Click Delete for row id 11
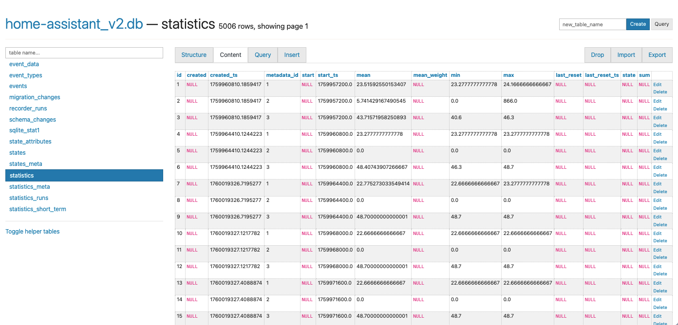 [660, 257]
